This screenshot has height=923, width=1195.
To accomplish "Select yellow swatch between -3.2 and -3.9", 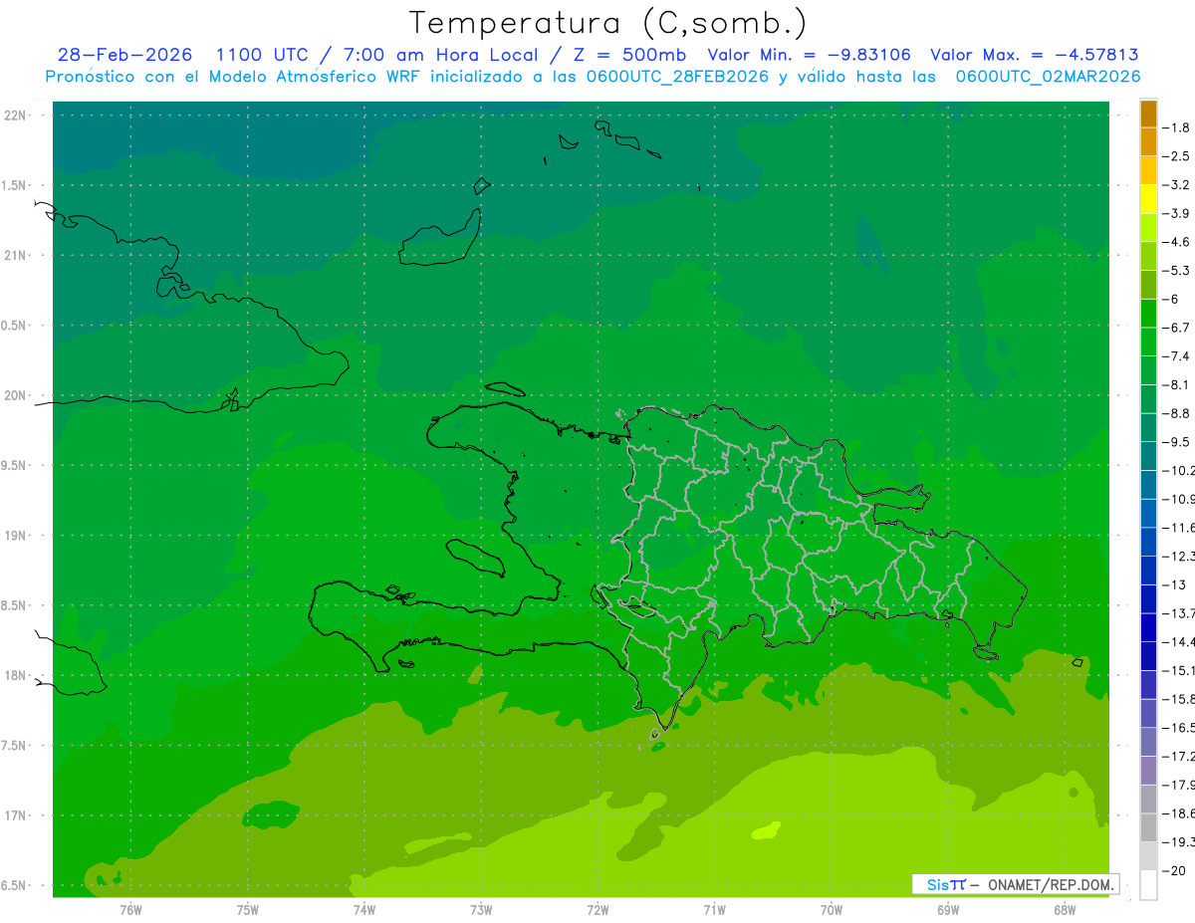I will tap(1148, 199).
